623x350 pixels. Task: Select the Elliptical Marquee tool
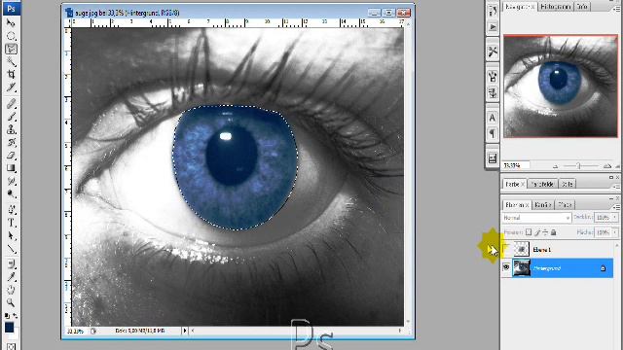(x=11, y=36)
